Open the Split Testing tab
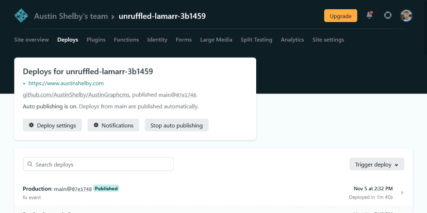 tap(256, 40)
